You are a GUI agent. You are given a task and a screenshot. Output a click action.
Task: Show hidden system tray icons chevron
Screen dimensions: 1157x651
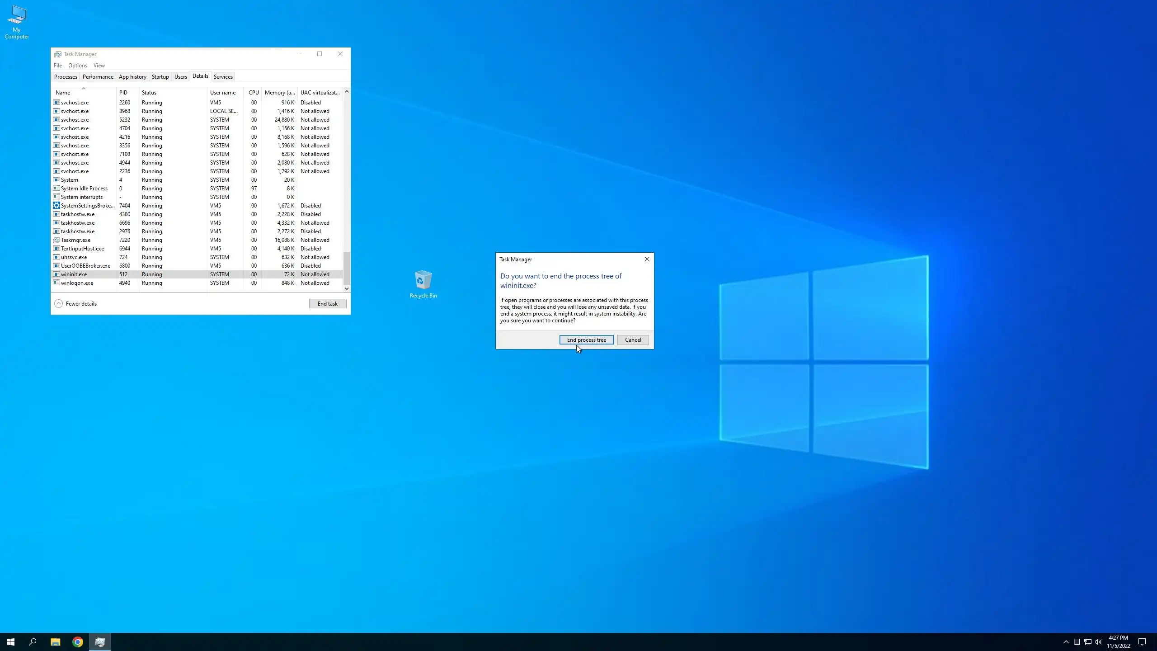click(x=1066, y=642)
